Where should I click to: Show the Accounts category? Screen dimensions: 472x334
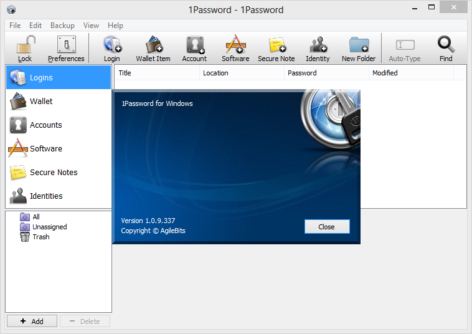pyautogui.click(x=59, y=125)
